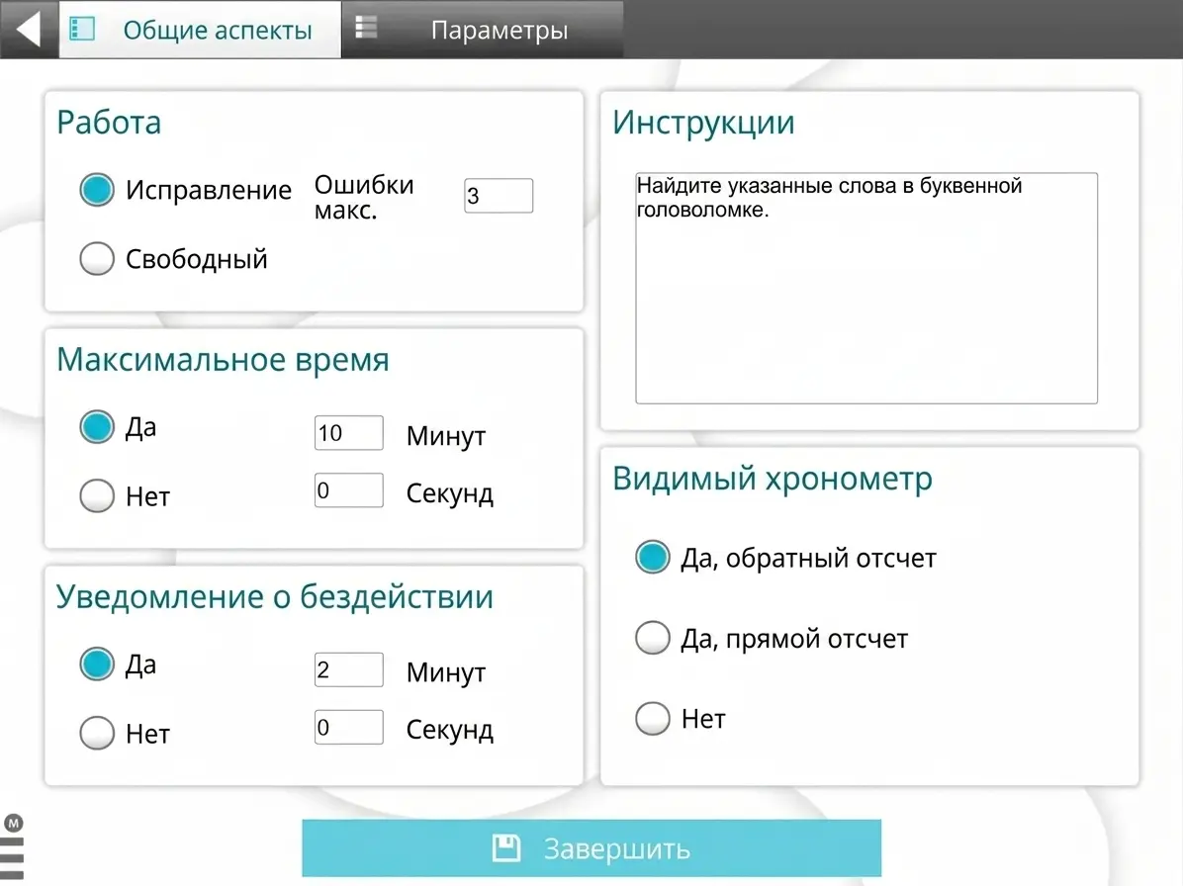Viewport: 1183px width, 886px height.
Task: Click the floppy disk save icon
Action: (x=506, y=847)
